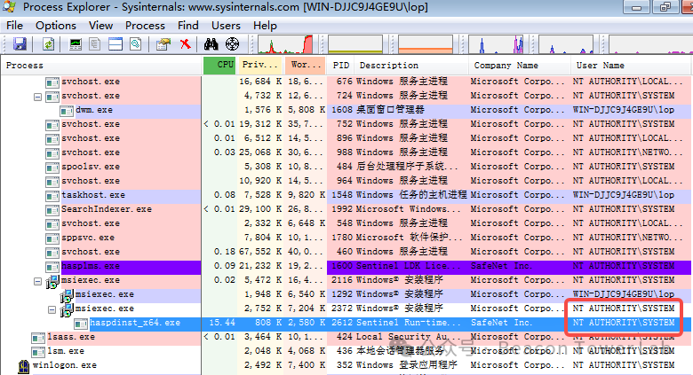Collapse the msiexec.exe PID 2116 tree node
This screenshot has height=375, width=693.
tap(38, 281)
